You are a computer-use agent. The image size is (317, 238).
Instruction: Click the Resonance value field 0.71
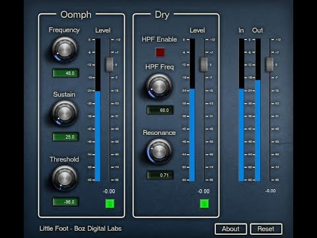pos(160,175)
